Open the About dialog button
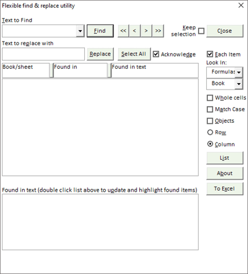This screenshot has width=248, height=274. [225, 173]
